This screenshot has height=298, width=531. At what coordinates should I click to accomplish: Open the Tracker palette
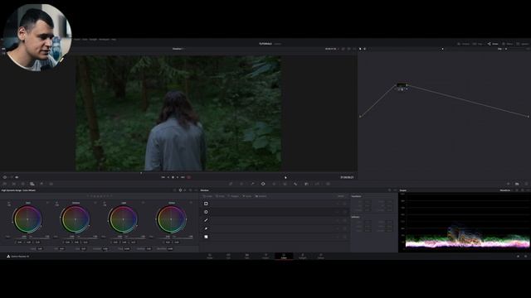click(x=274, y=184)
